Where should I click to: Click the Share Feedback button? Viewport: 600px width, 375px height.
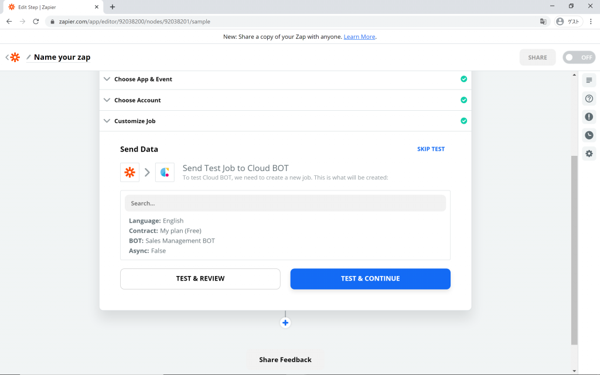[x=285, y=360]
